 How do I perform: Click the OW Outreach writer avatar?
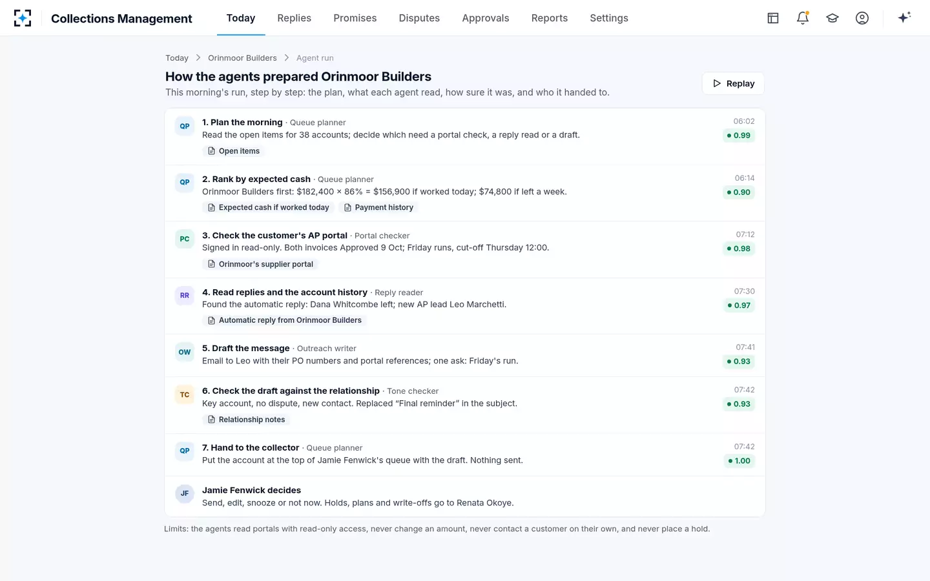pos(185,352)
